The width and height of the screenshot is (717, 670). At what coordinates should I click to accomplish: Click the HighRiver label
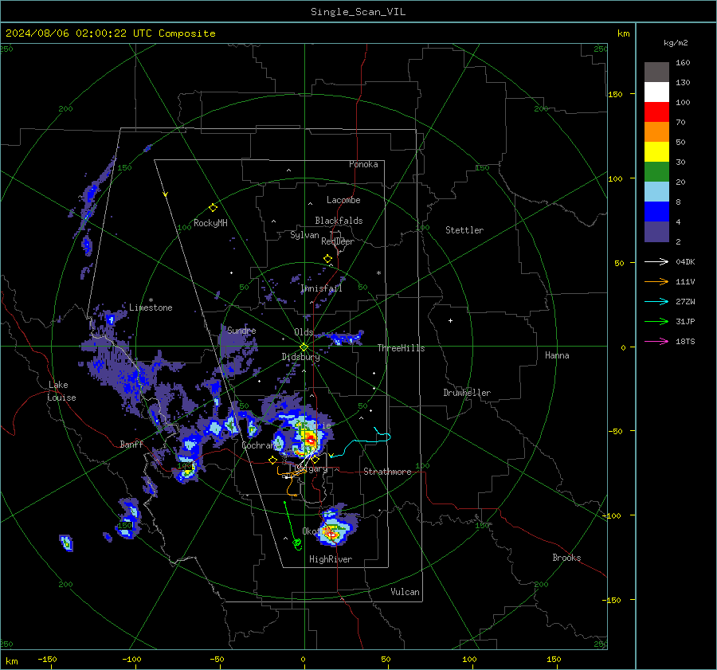(331, 559)
